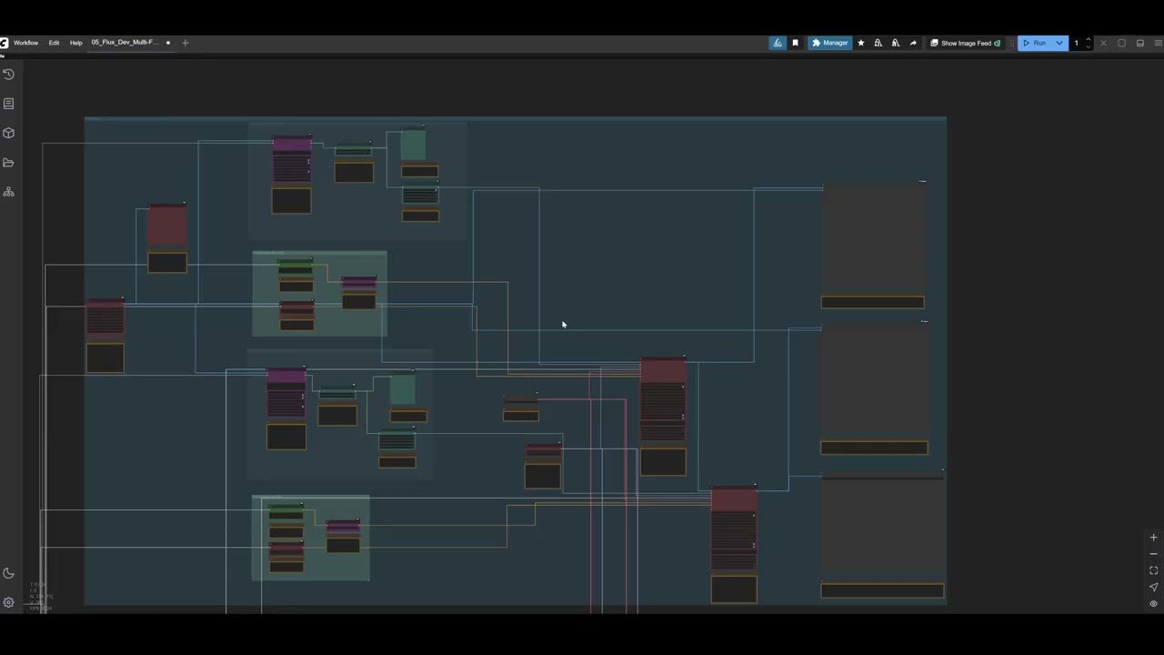1164x655 pixels.
Task: Toggle dark theme with the moon icon
Action: 9,573
